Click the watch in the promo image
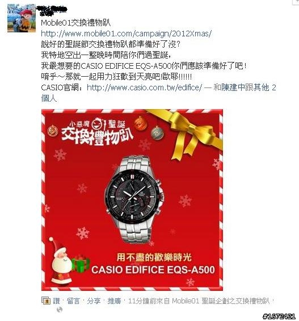This screenshot has width=299, height=321. [134, 199]
